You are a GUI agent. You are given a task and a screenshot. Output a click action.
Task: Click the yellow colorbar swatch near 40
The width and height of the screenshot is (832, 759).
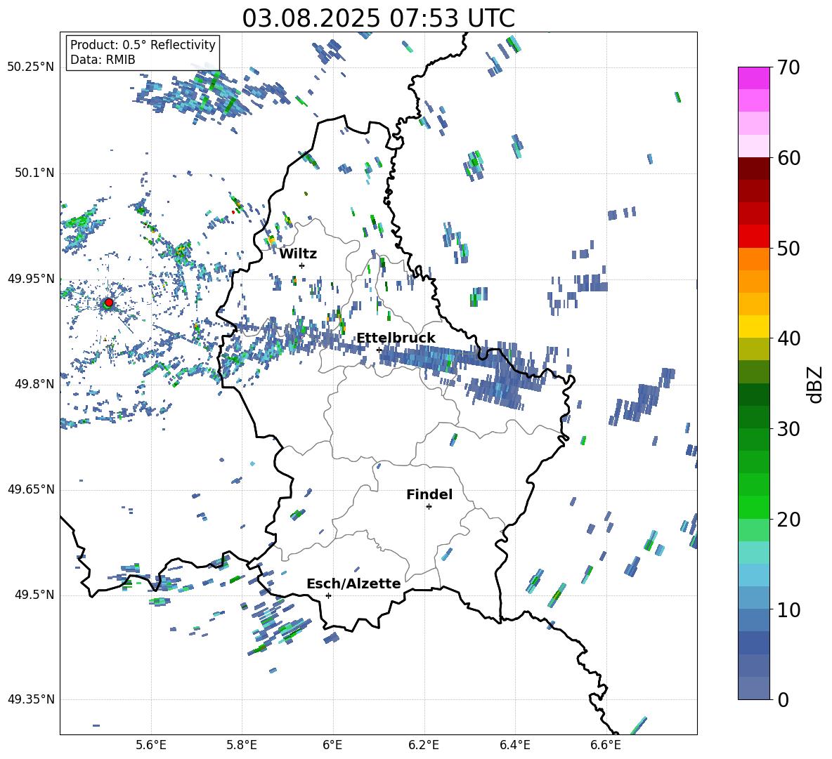753,326
